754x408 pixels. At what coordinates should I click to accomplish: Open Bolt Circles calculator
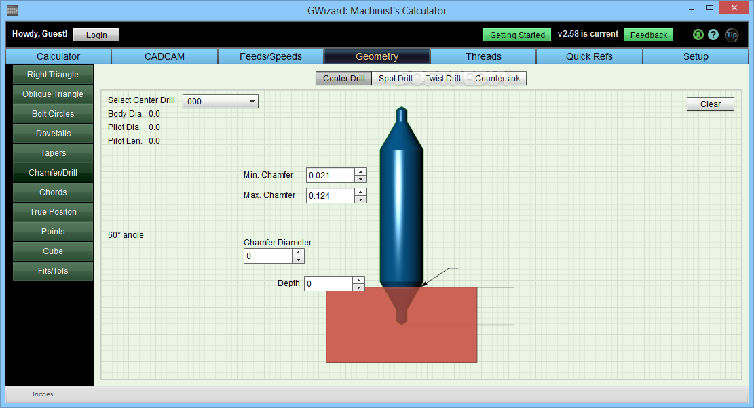[x=53, y=114]
